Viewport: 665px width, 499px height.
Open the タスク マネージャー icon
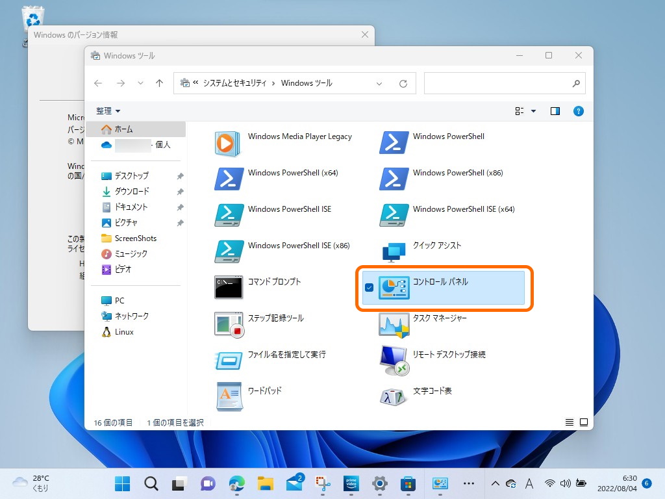(394, 325)
